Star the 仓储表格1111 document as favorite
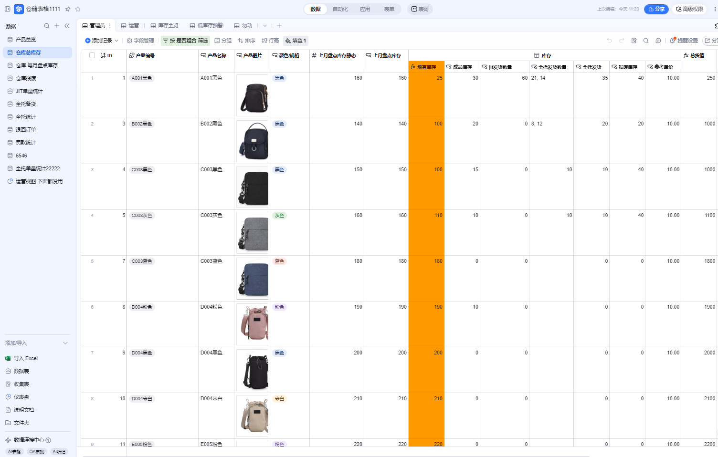This screenshot has width=718, height=457. pos(78,9)
